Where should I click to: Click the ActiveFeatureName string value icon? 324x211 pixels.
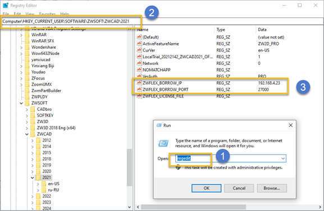click(x=139, y=44)
